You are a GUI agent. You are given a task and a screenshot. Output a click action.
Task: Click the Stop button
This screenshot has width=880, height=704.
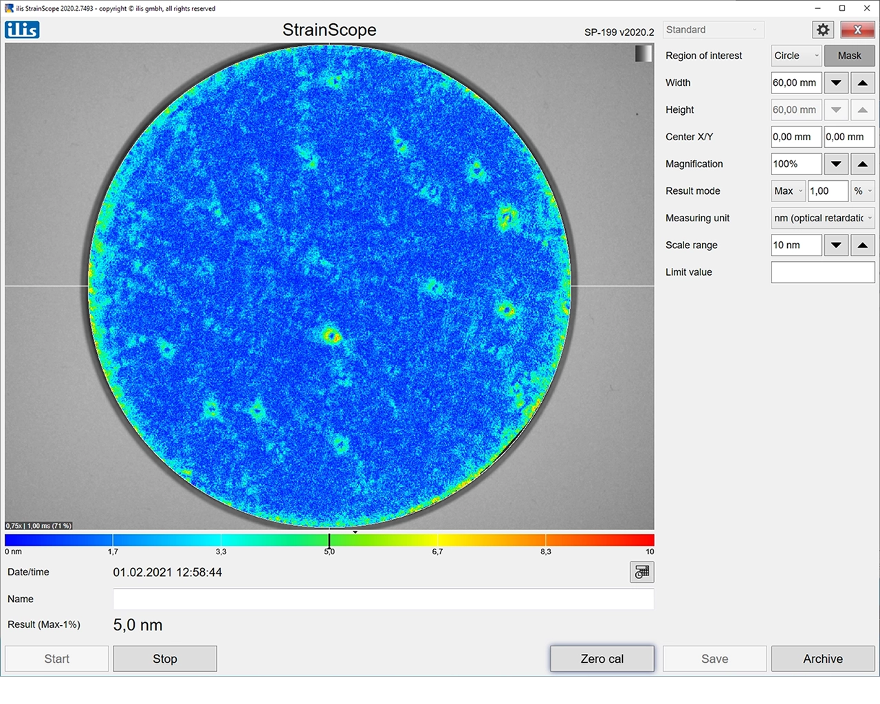165,659
